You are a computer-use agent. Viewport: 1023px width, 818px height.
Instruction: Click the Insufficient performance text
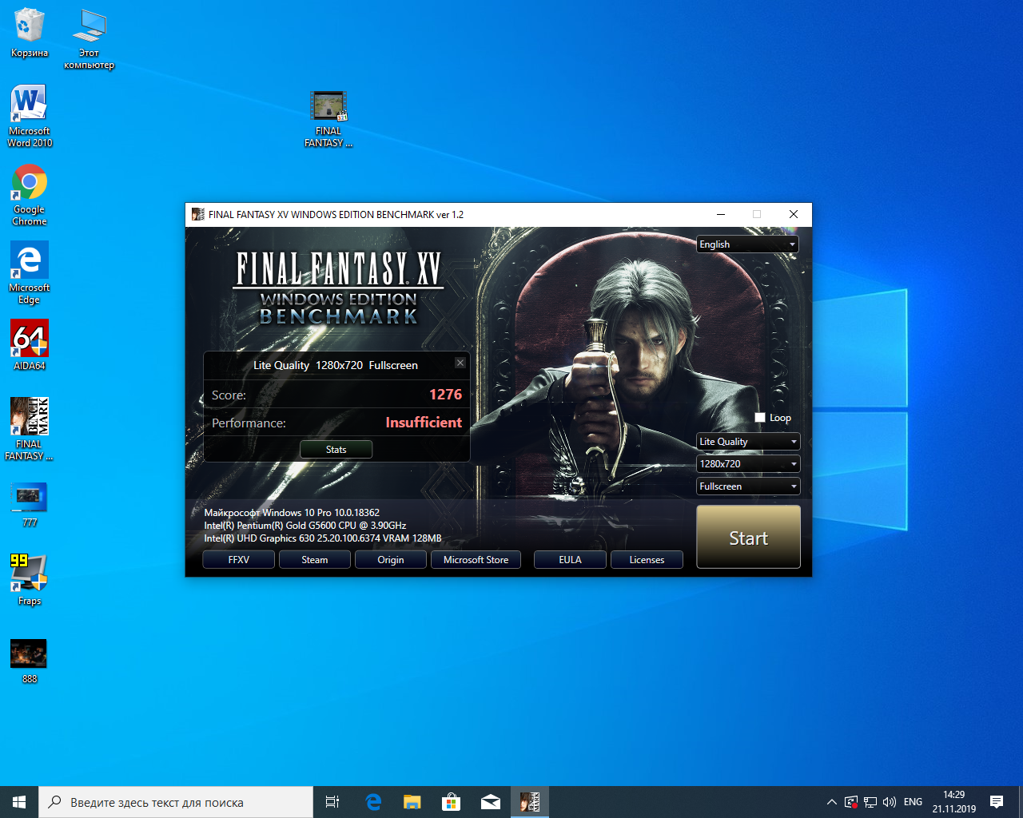[x=424, y=423]
